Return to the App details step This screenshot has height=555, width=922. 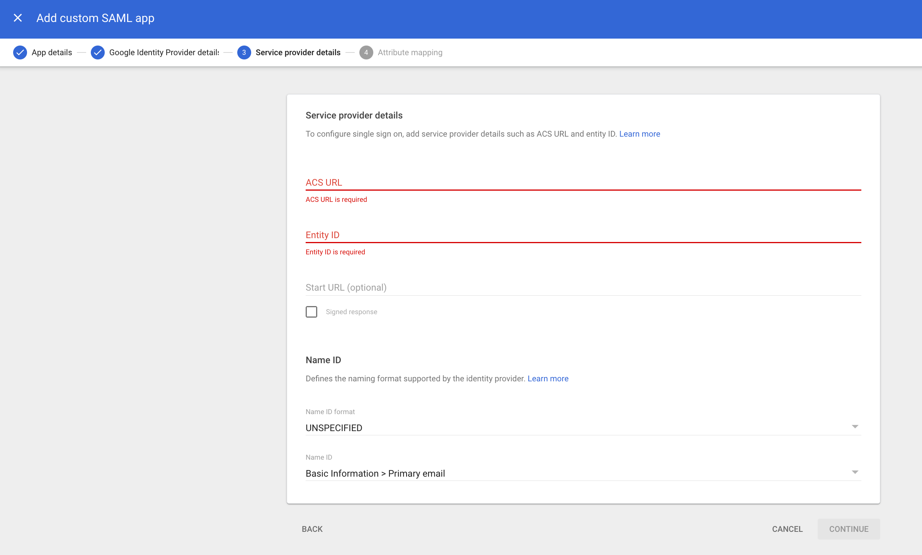click(52, 52)
